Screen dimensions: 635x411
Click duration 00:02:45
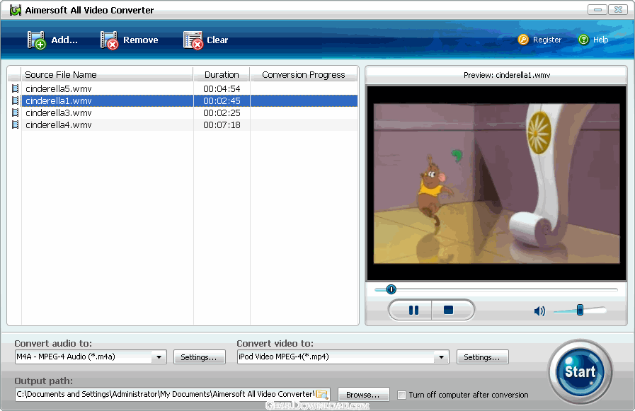[222, 100]
